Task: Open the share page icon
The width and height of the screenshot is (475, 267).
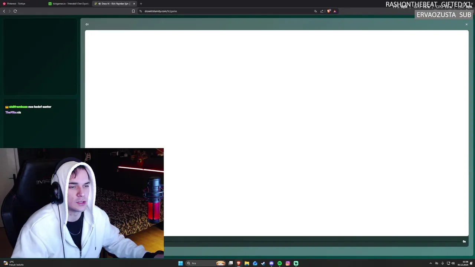Action: (x=322, y=11)
